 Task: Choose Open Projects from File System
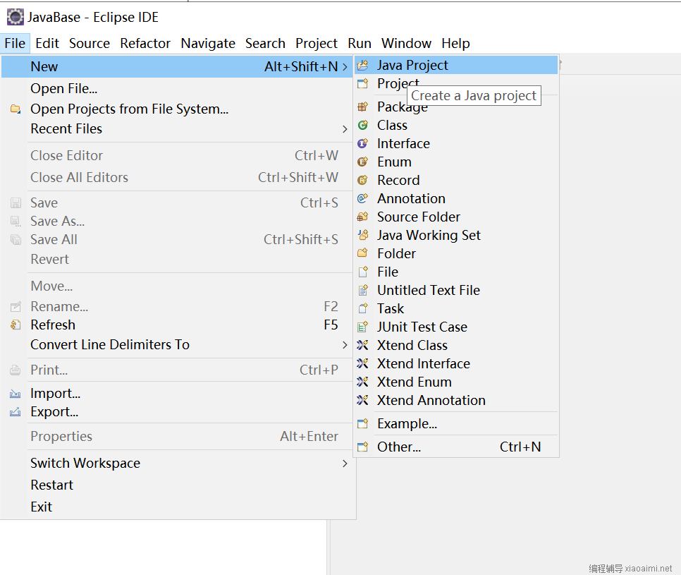[129, 109]
